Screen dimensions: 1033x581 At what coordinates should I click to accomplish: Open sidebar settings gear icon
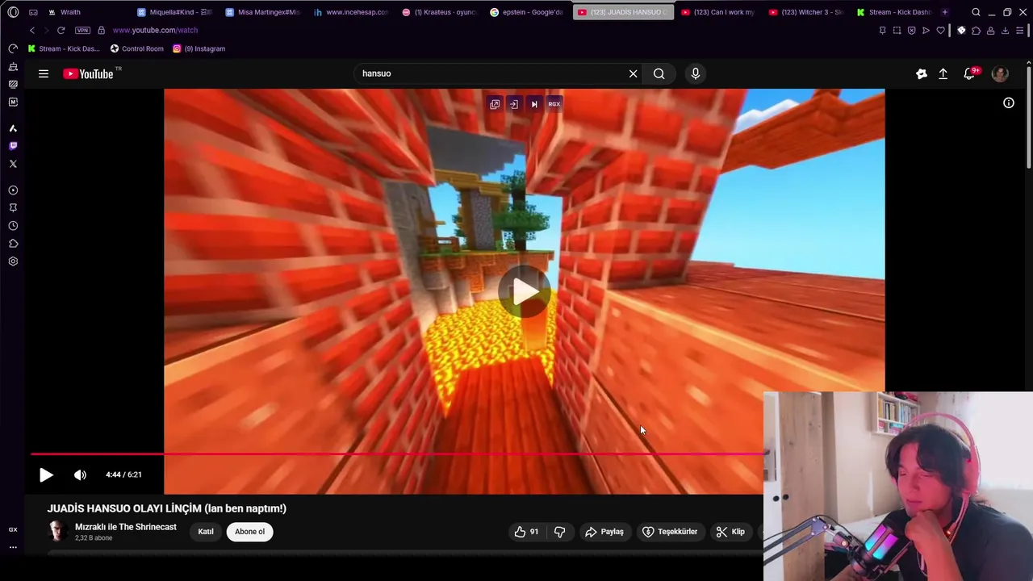pos(13,261)
